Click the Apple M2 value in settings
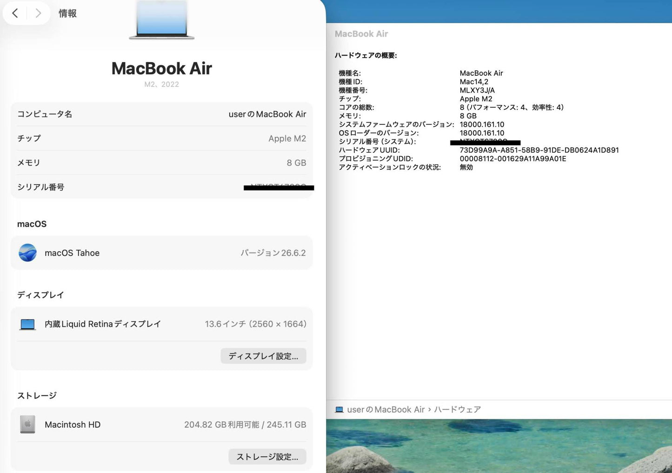The image size is (672, 473). [x=287, y=138]
